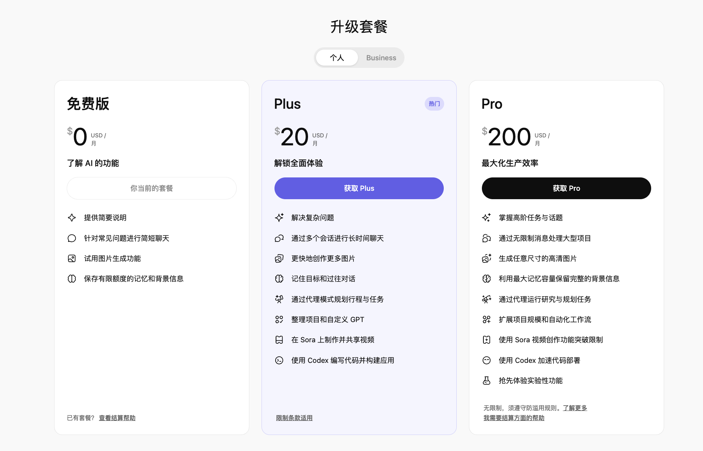Image resolution: width=703 pixels, height=451 pixels.
Task: Select the 个人 plan view
Action: click(x=337, y=58)
